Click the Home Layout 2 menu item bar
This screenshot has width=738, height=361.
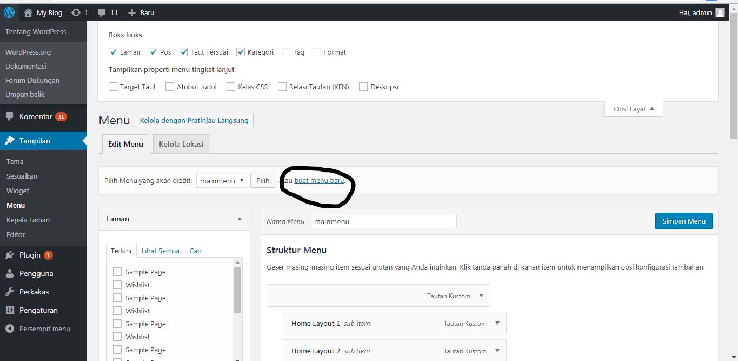395,351
